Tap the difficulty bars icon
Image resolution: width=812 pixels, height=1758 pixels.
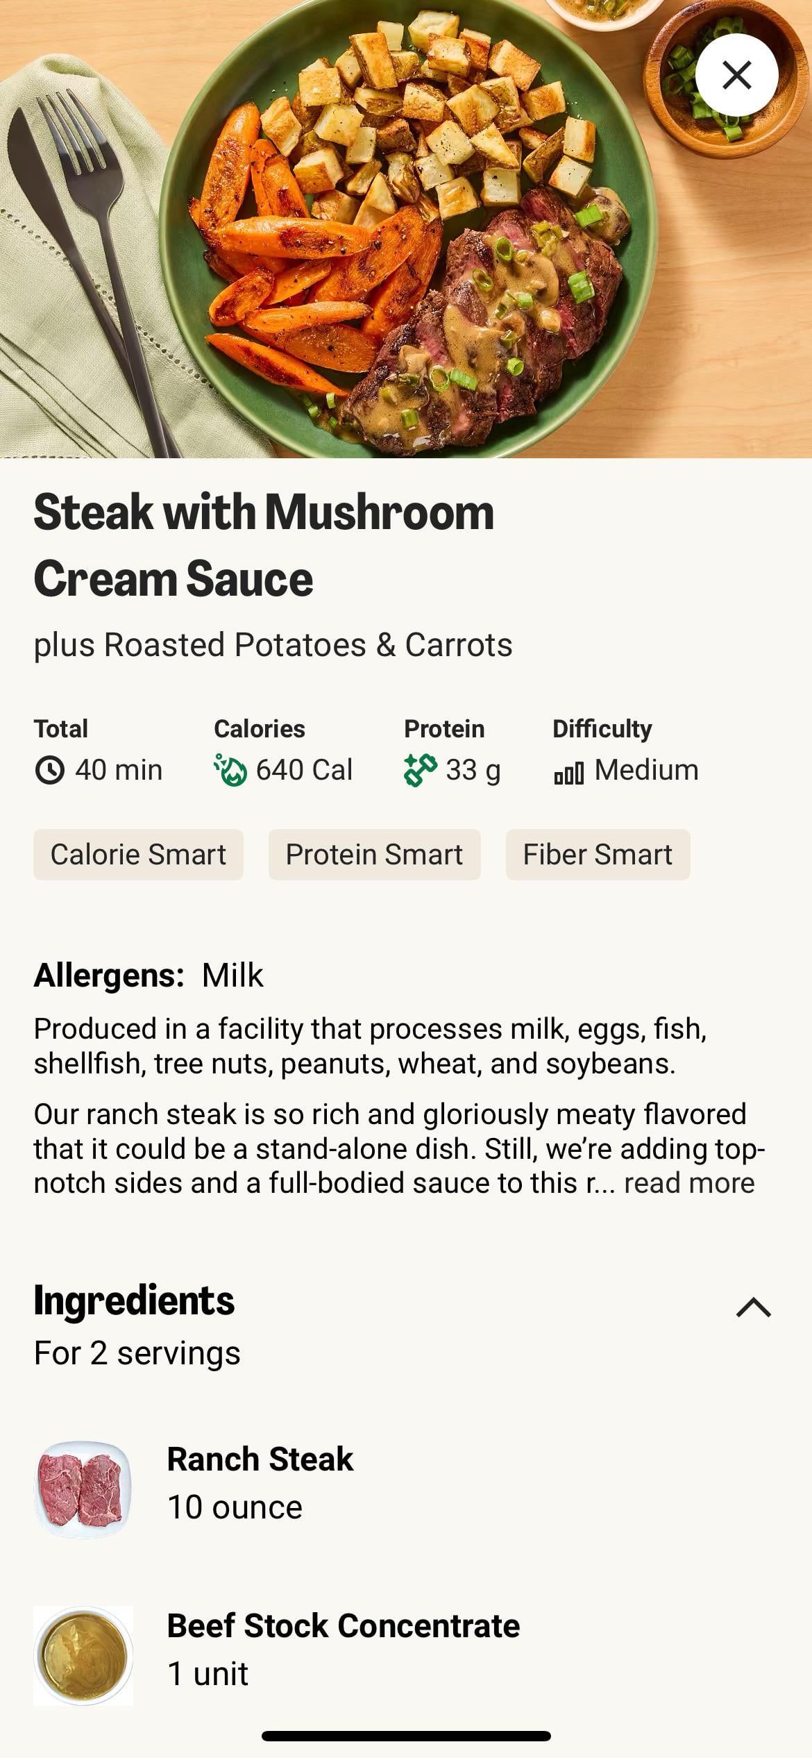tap(568, 772)
